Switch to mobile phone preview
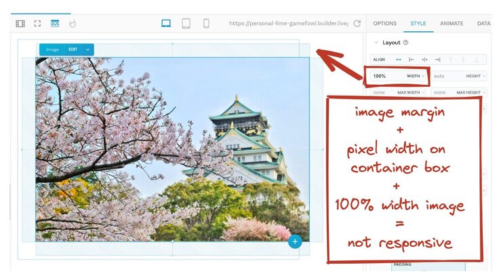 pyautogui.click(x=206, y=23)
